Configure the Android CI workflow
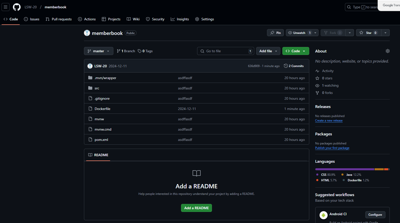 (375, 215)
